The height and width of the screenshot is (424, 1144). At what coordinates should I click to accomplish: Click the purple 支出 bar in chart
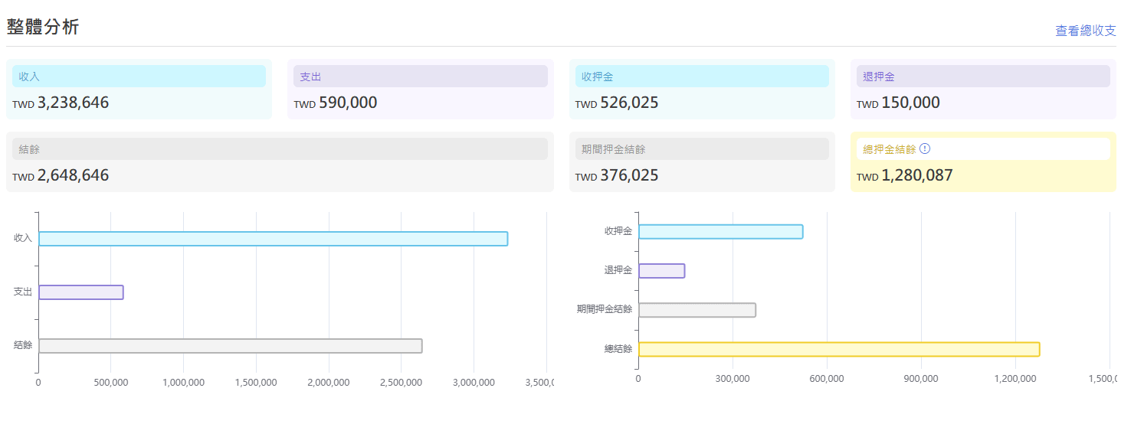click(x=80, y=292)
